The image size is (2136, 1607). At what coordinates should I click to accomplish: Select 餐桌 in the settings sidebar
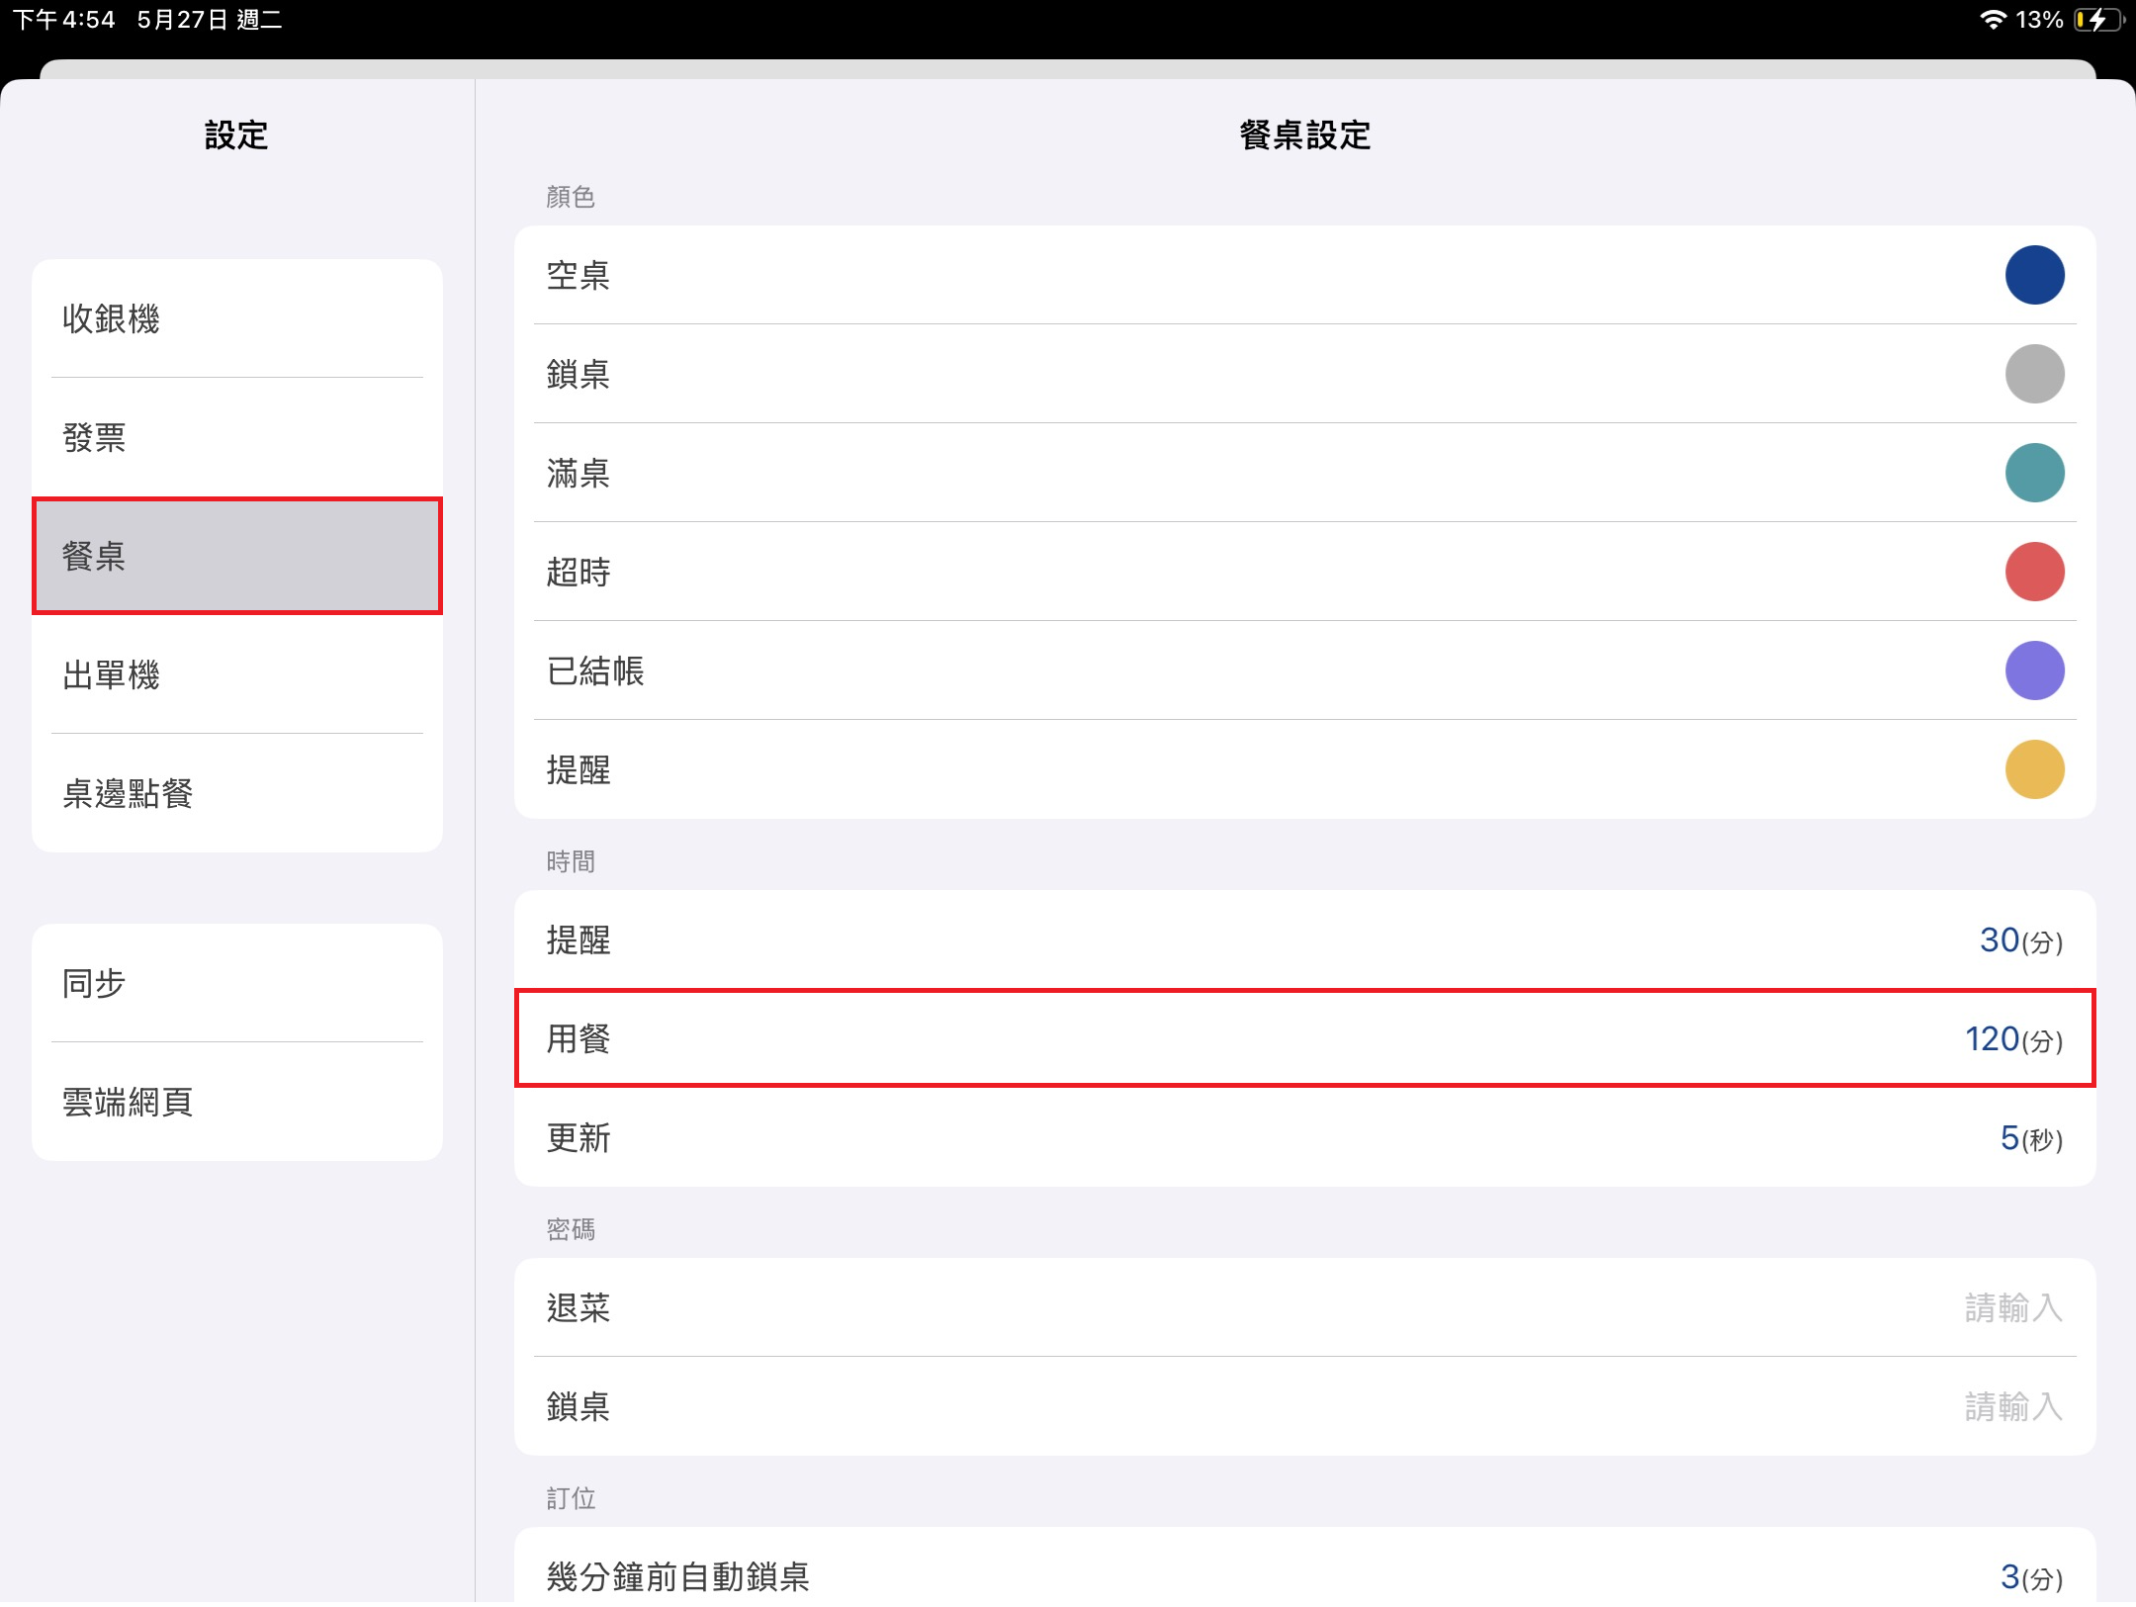coord(237,556)
